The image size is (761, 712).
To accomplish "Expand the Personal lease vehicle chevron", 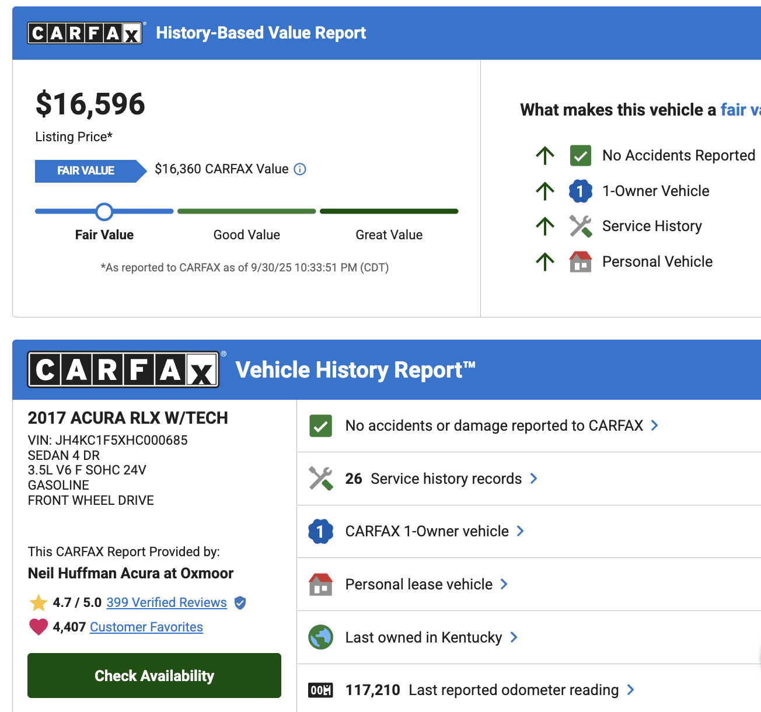I will click(x=504, y=584).
